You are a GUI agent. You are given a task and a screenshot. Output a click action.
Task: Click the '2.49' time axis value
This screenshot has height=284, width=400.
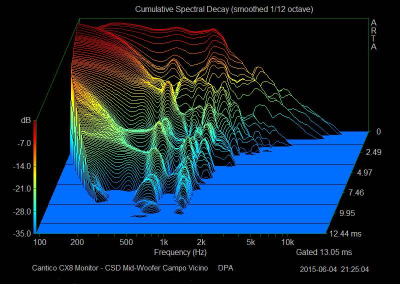pos(373,152)
